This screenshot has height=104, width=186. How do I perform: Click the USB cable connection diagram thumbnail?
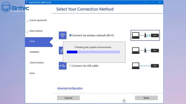click(x=145, y=66)
